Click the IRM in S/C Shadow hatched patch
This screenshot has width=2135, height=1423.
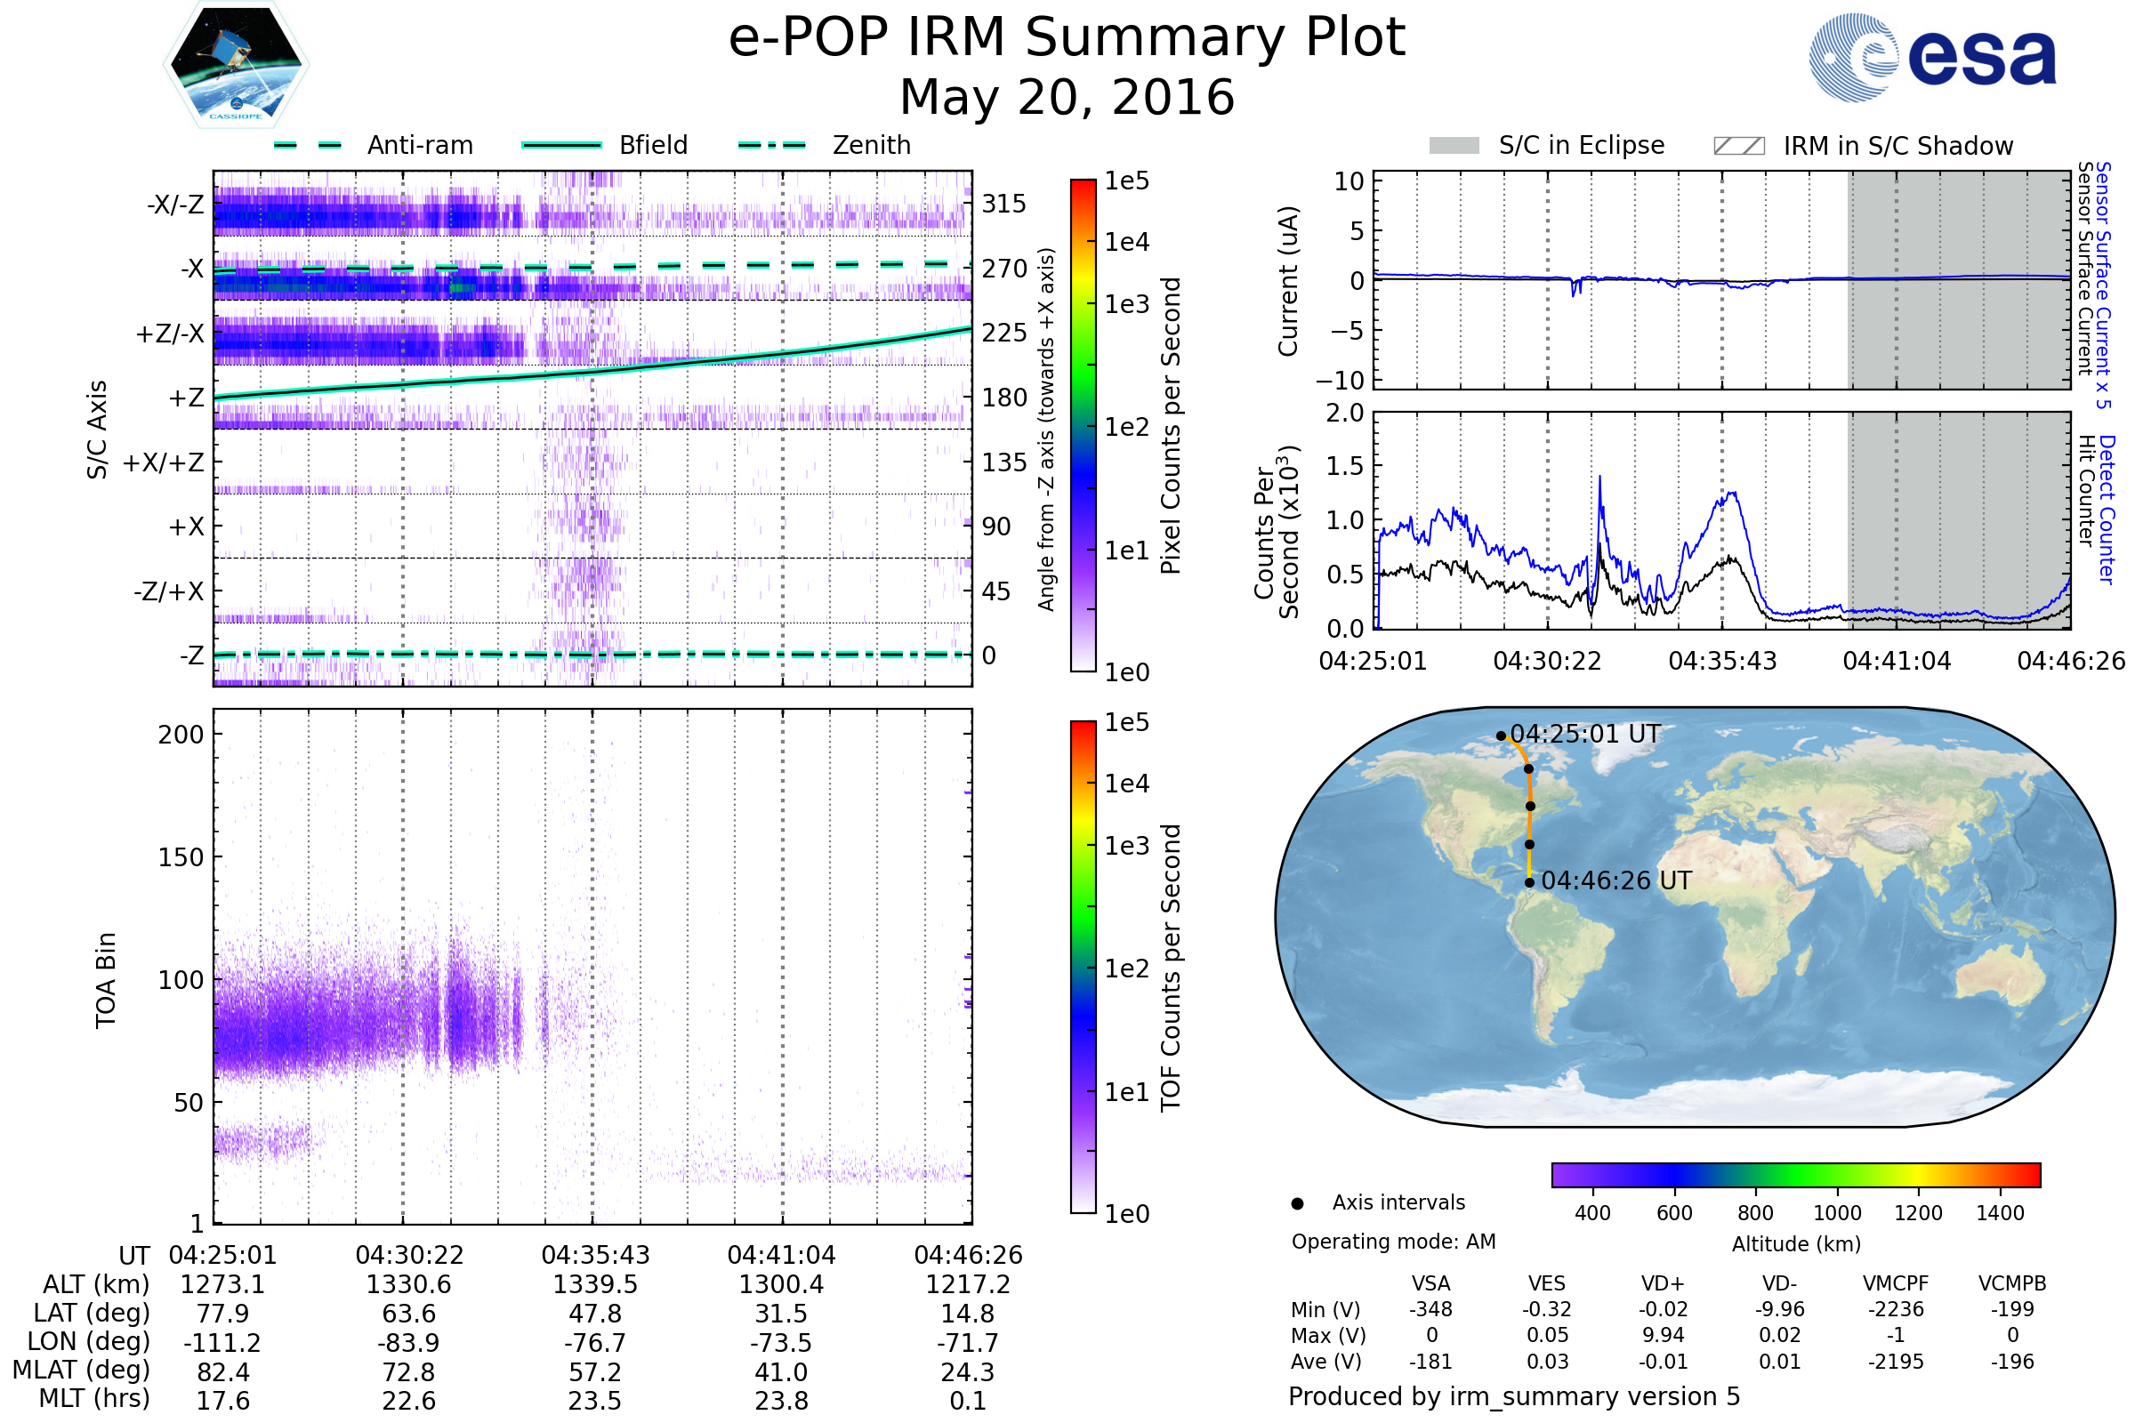point(1739,146)
